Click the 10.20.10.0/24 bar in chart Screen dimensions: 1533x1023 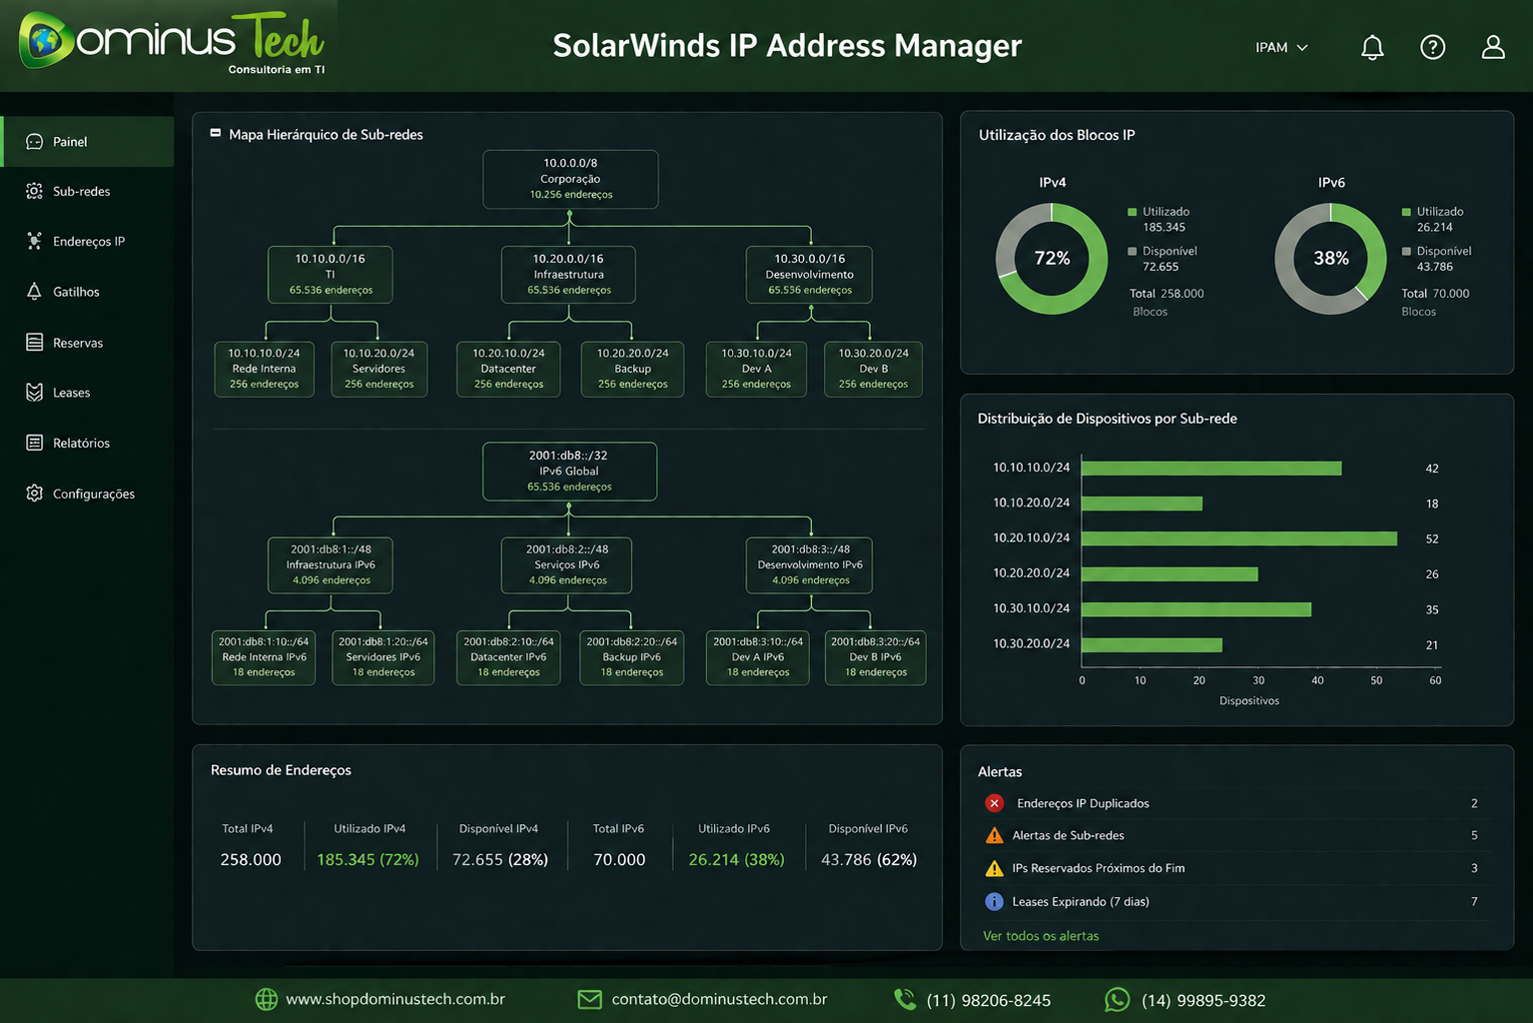1239,538
